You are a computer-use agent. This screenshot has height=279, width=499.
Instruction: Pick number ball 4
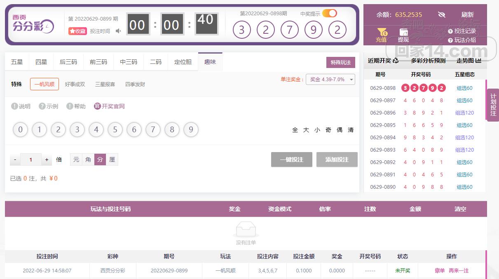tap(96, 130)
